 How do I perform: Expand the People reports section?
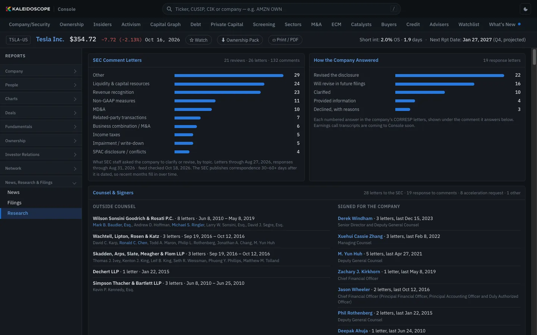[41, 85]
